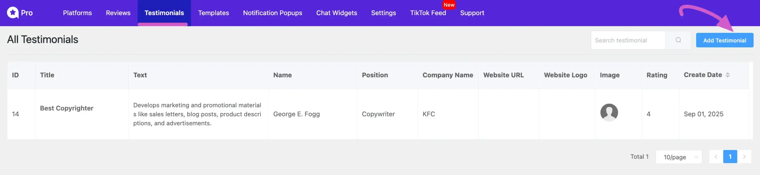Click the user avatar image in row

tap(609, 113)
